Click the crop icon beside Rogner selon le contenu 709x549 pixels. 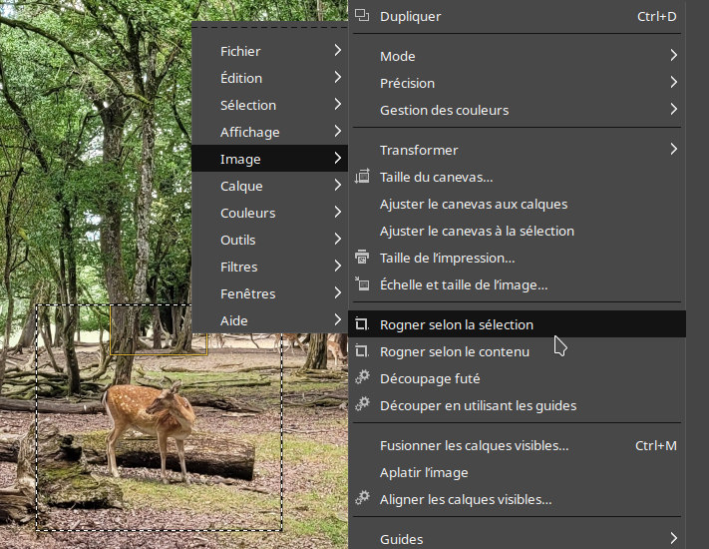click(x=362, y=351)
